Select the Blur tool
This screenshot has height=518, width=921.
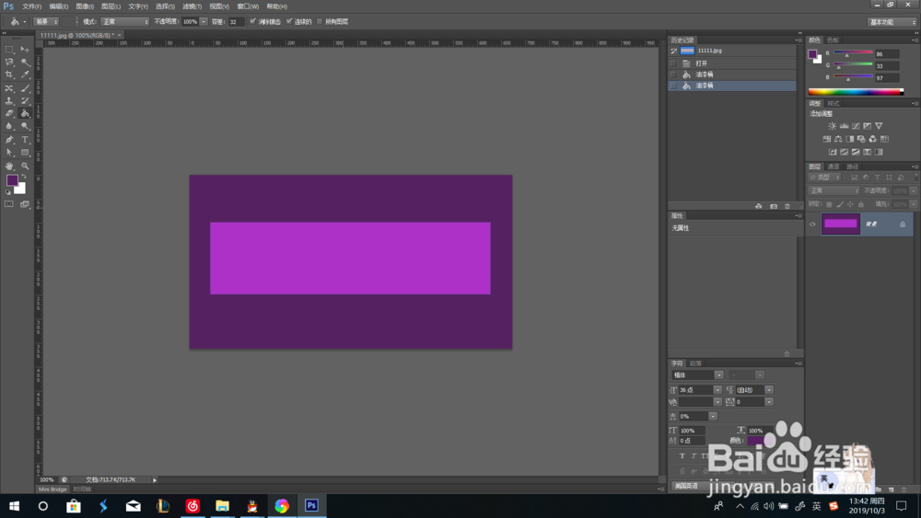[x=9, y=126]
